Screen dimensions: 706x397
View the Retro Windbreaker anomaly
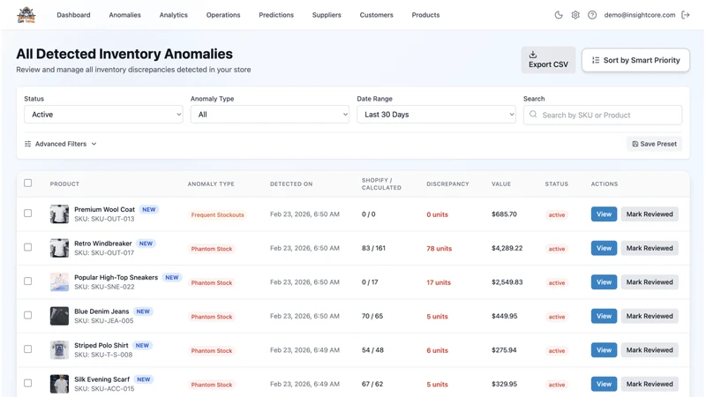pyautogui.click(x=604, y=248)
